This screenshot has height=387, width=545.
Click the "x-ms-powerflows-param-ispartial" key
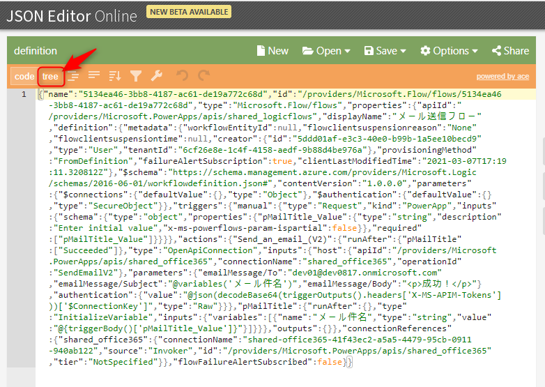pos(245,228)
